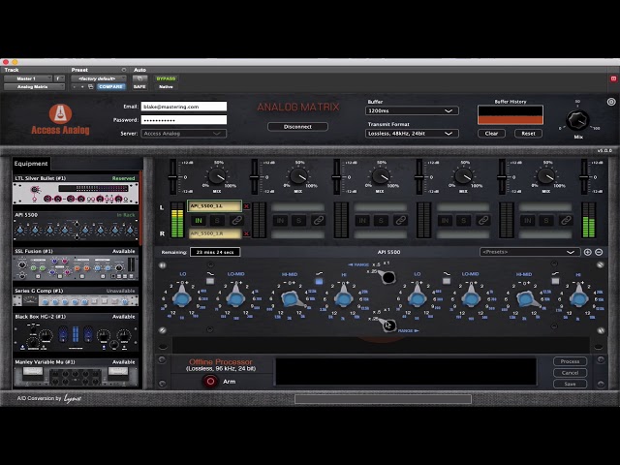Click the COMPARE button

[110, 86]
